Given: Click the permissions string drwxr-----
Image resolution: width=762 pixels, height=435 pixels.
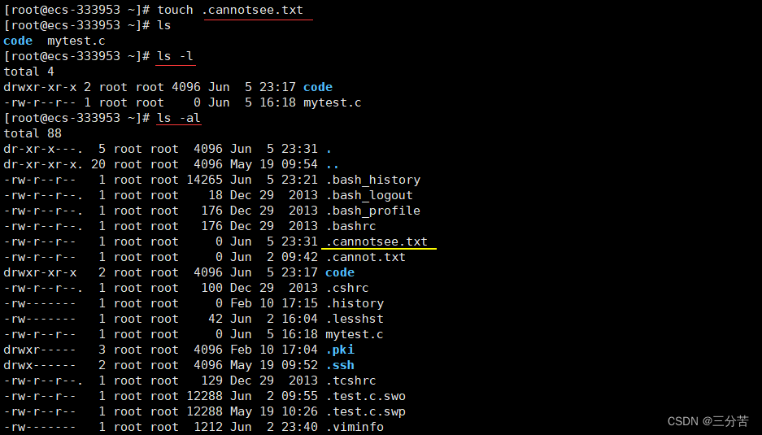Looking at the screenshot, I should pyautogui.click(x=40, y=350).
